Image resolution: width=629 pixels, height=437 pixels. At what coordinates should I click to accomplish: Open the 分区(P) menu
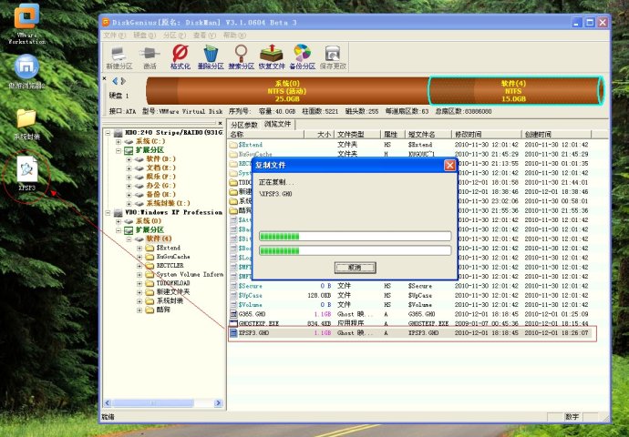174,36
